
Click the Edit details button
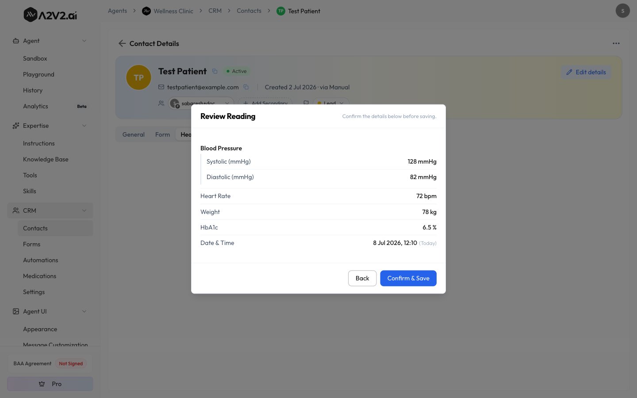point(586,72)
